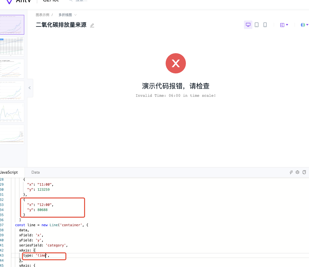Collapse the examples sidebar
The image size is (309, 267).
(30, 88)
